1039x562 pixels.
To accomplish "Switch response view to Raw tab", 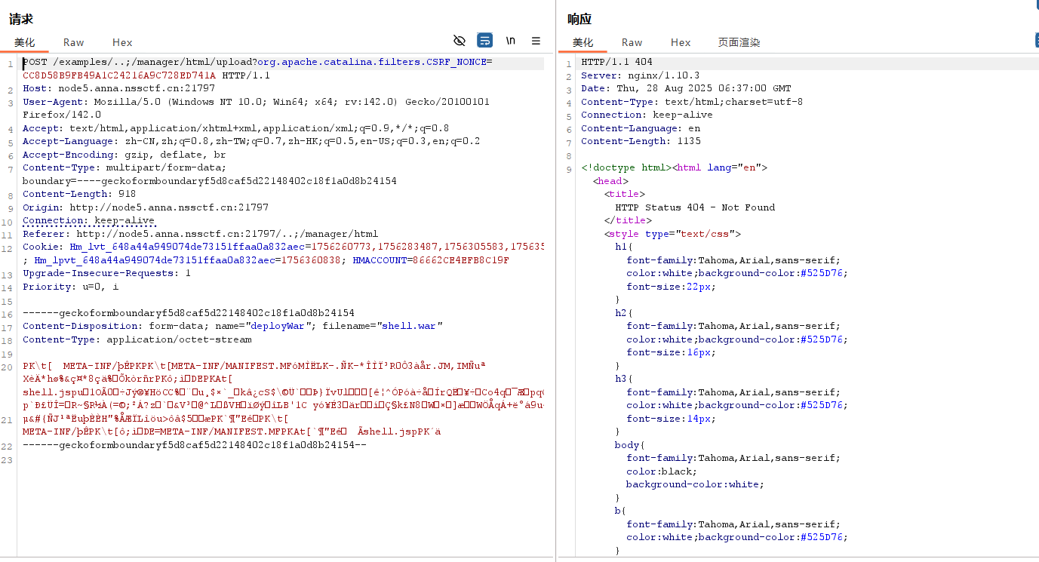I will point(632,42).
